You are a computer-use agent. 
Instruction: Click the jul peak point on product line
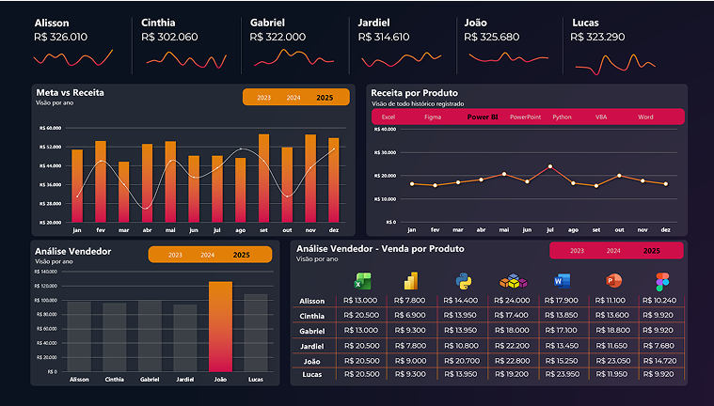(x=550, y=166)
